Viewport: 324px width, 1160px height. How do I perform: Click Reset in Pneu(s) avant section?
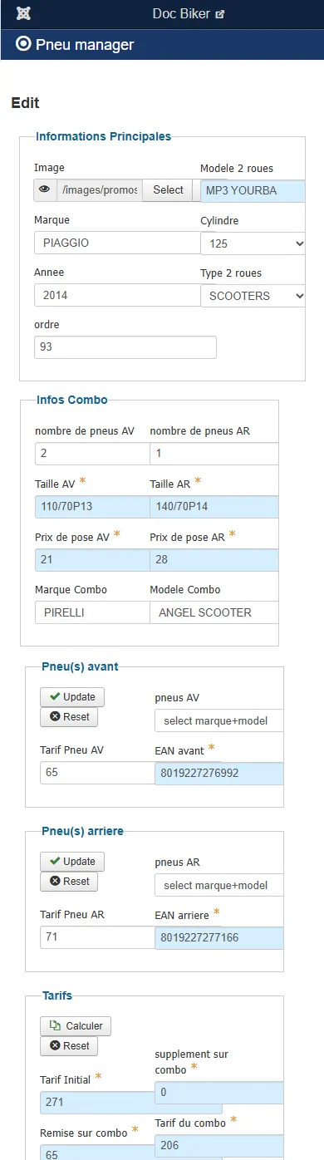click(69, 717)
